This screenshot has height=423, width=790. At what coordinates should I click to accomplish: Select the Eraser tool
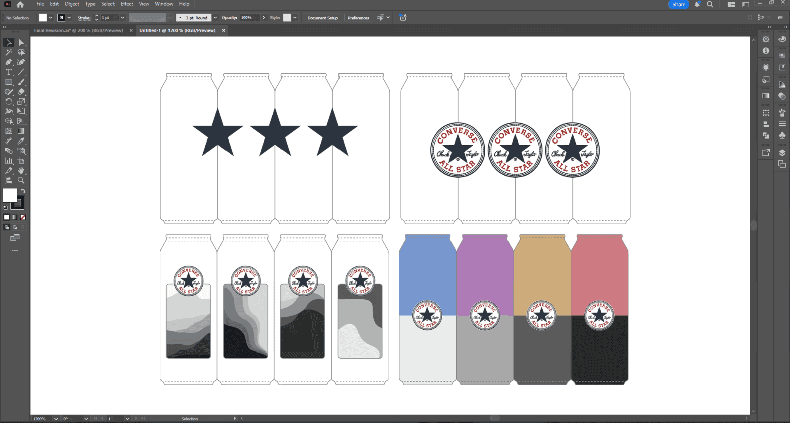(x=21, y=92)
